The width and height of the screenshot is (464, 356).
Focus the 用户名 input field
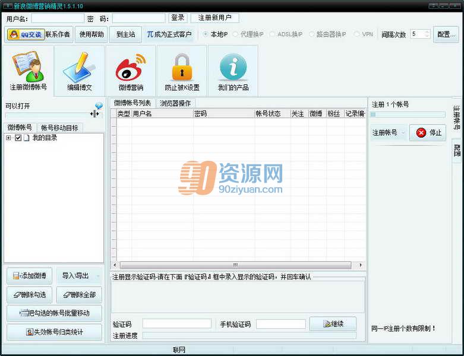pyautogui.click(x=58, y=18)
